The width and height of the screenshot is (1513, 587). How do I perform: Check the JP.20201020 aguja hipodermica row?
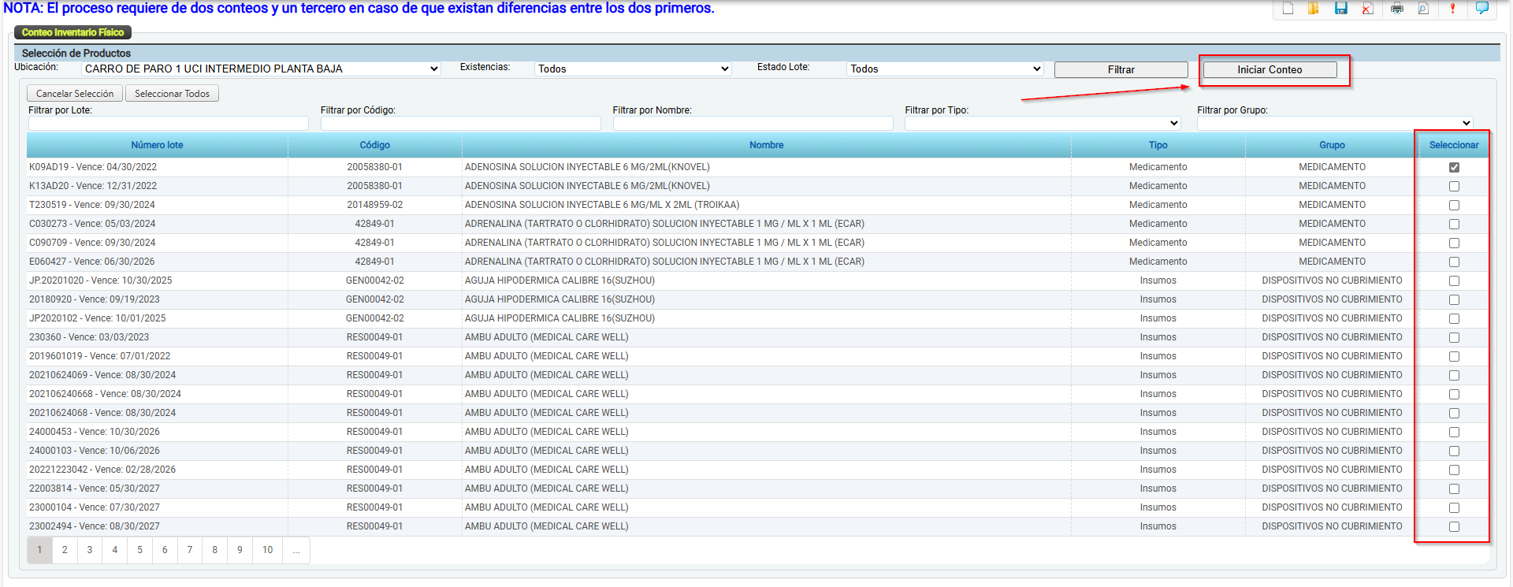(x=1454, y=280)
